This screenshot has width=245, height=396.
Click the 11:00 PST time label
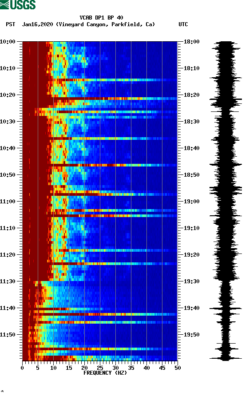click(x=8, y=202)
